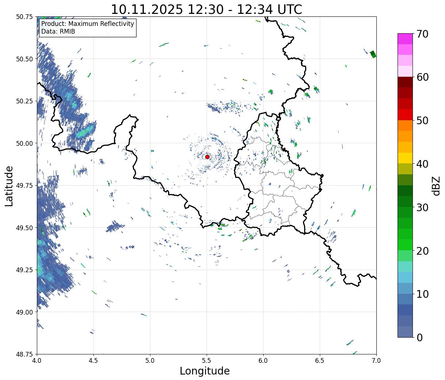Click the 'Data: RMIB' text
The height and width of the screenshot is (380, 445).
[x=58, y=31]
